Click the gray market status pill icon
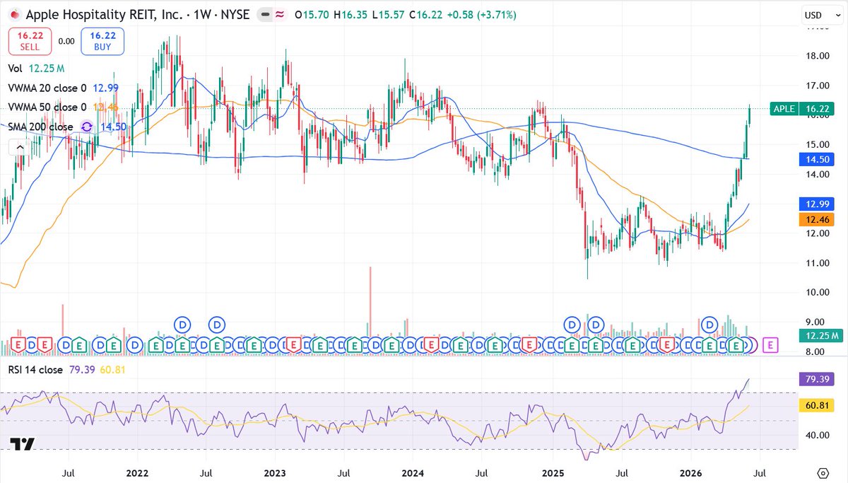The width and height of the screenshot is (848, 483). coord(264,15)
